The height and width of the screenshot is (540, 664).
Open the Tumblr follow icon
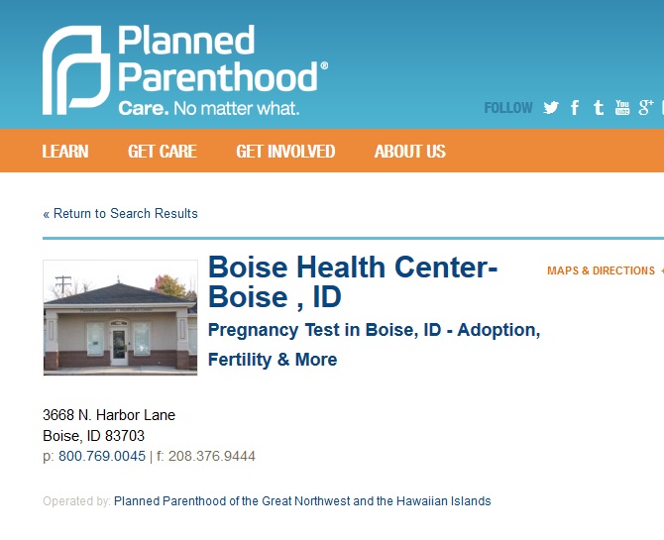(x=599, y=108)
